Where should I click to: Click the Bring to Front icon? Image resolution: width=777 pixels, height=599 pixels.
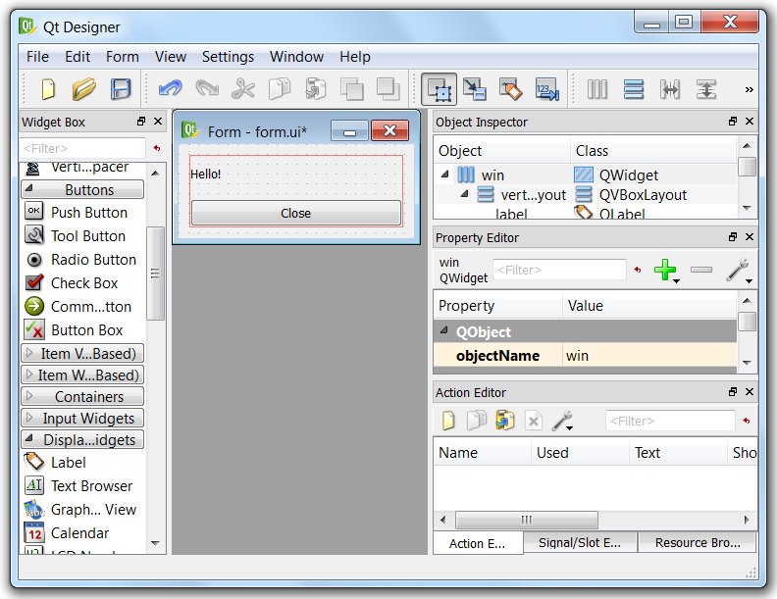388,89
